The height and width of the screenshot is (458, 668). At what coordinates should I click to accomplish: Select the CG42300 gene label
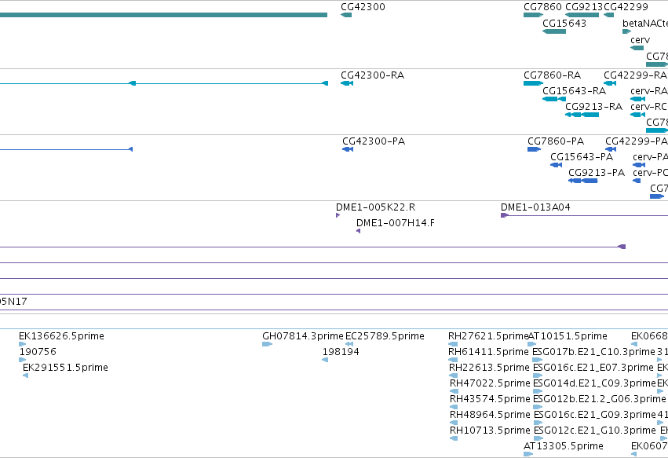(x=363, y=7)
